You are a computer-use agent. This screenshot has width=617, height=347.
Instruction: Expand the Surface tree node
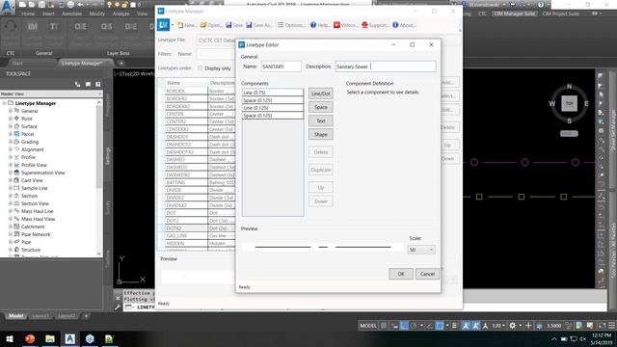coord(11,126)
